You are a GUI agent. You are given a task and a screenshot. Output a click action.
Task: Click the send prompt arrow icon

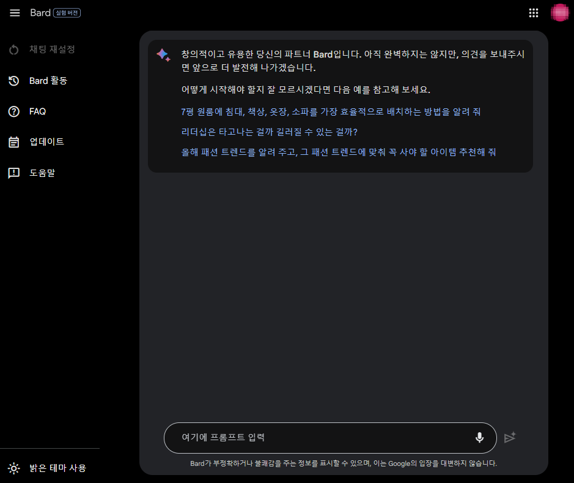click(x=510, y=437)
